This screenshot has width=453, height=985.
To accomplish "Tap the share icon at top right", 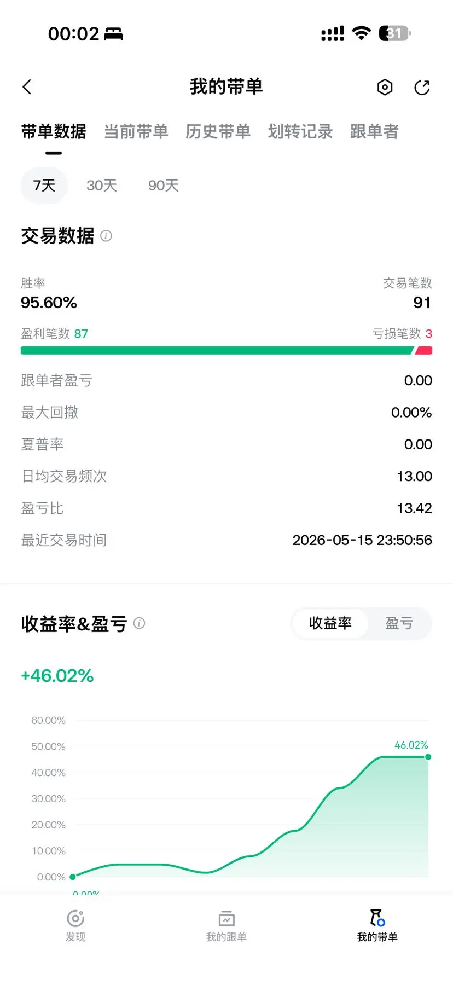I will pyautogui.click(x=422, y=87).
